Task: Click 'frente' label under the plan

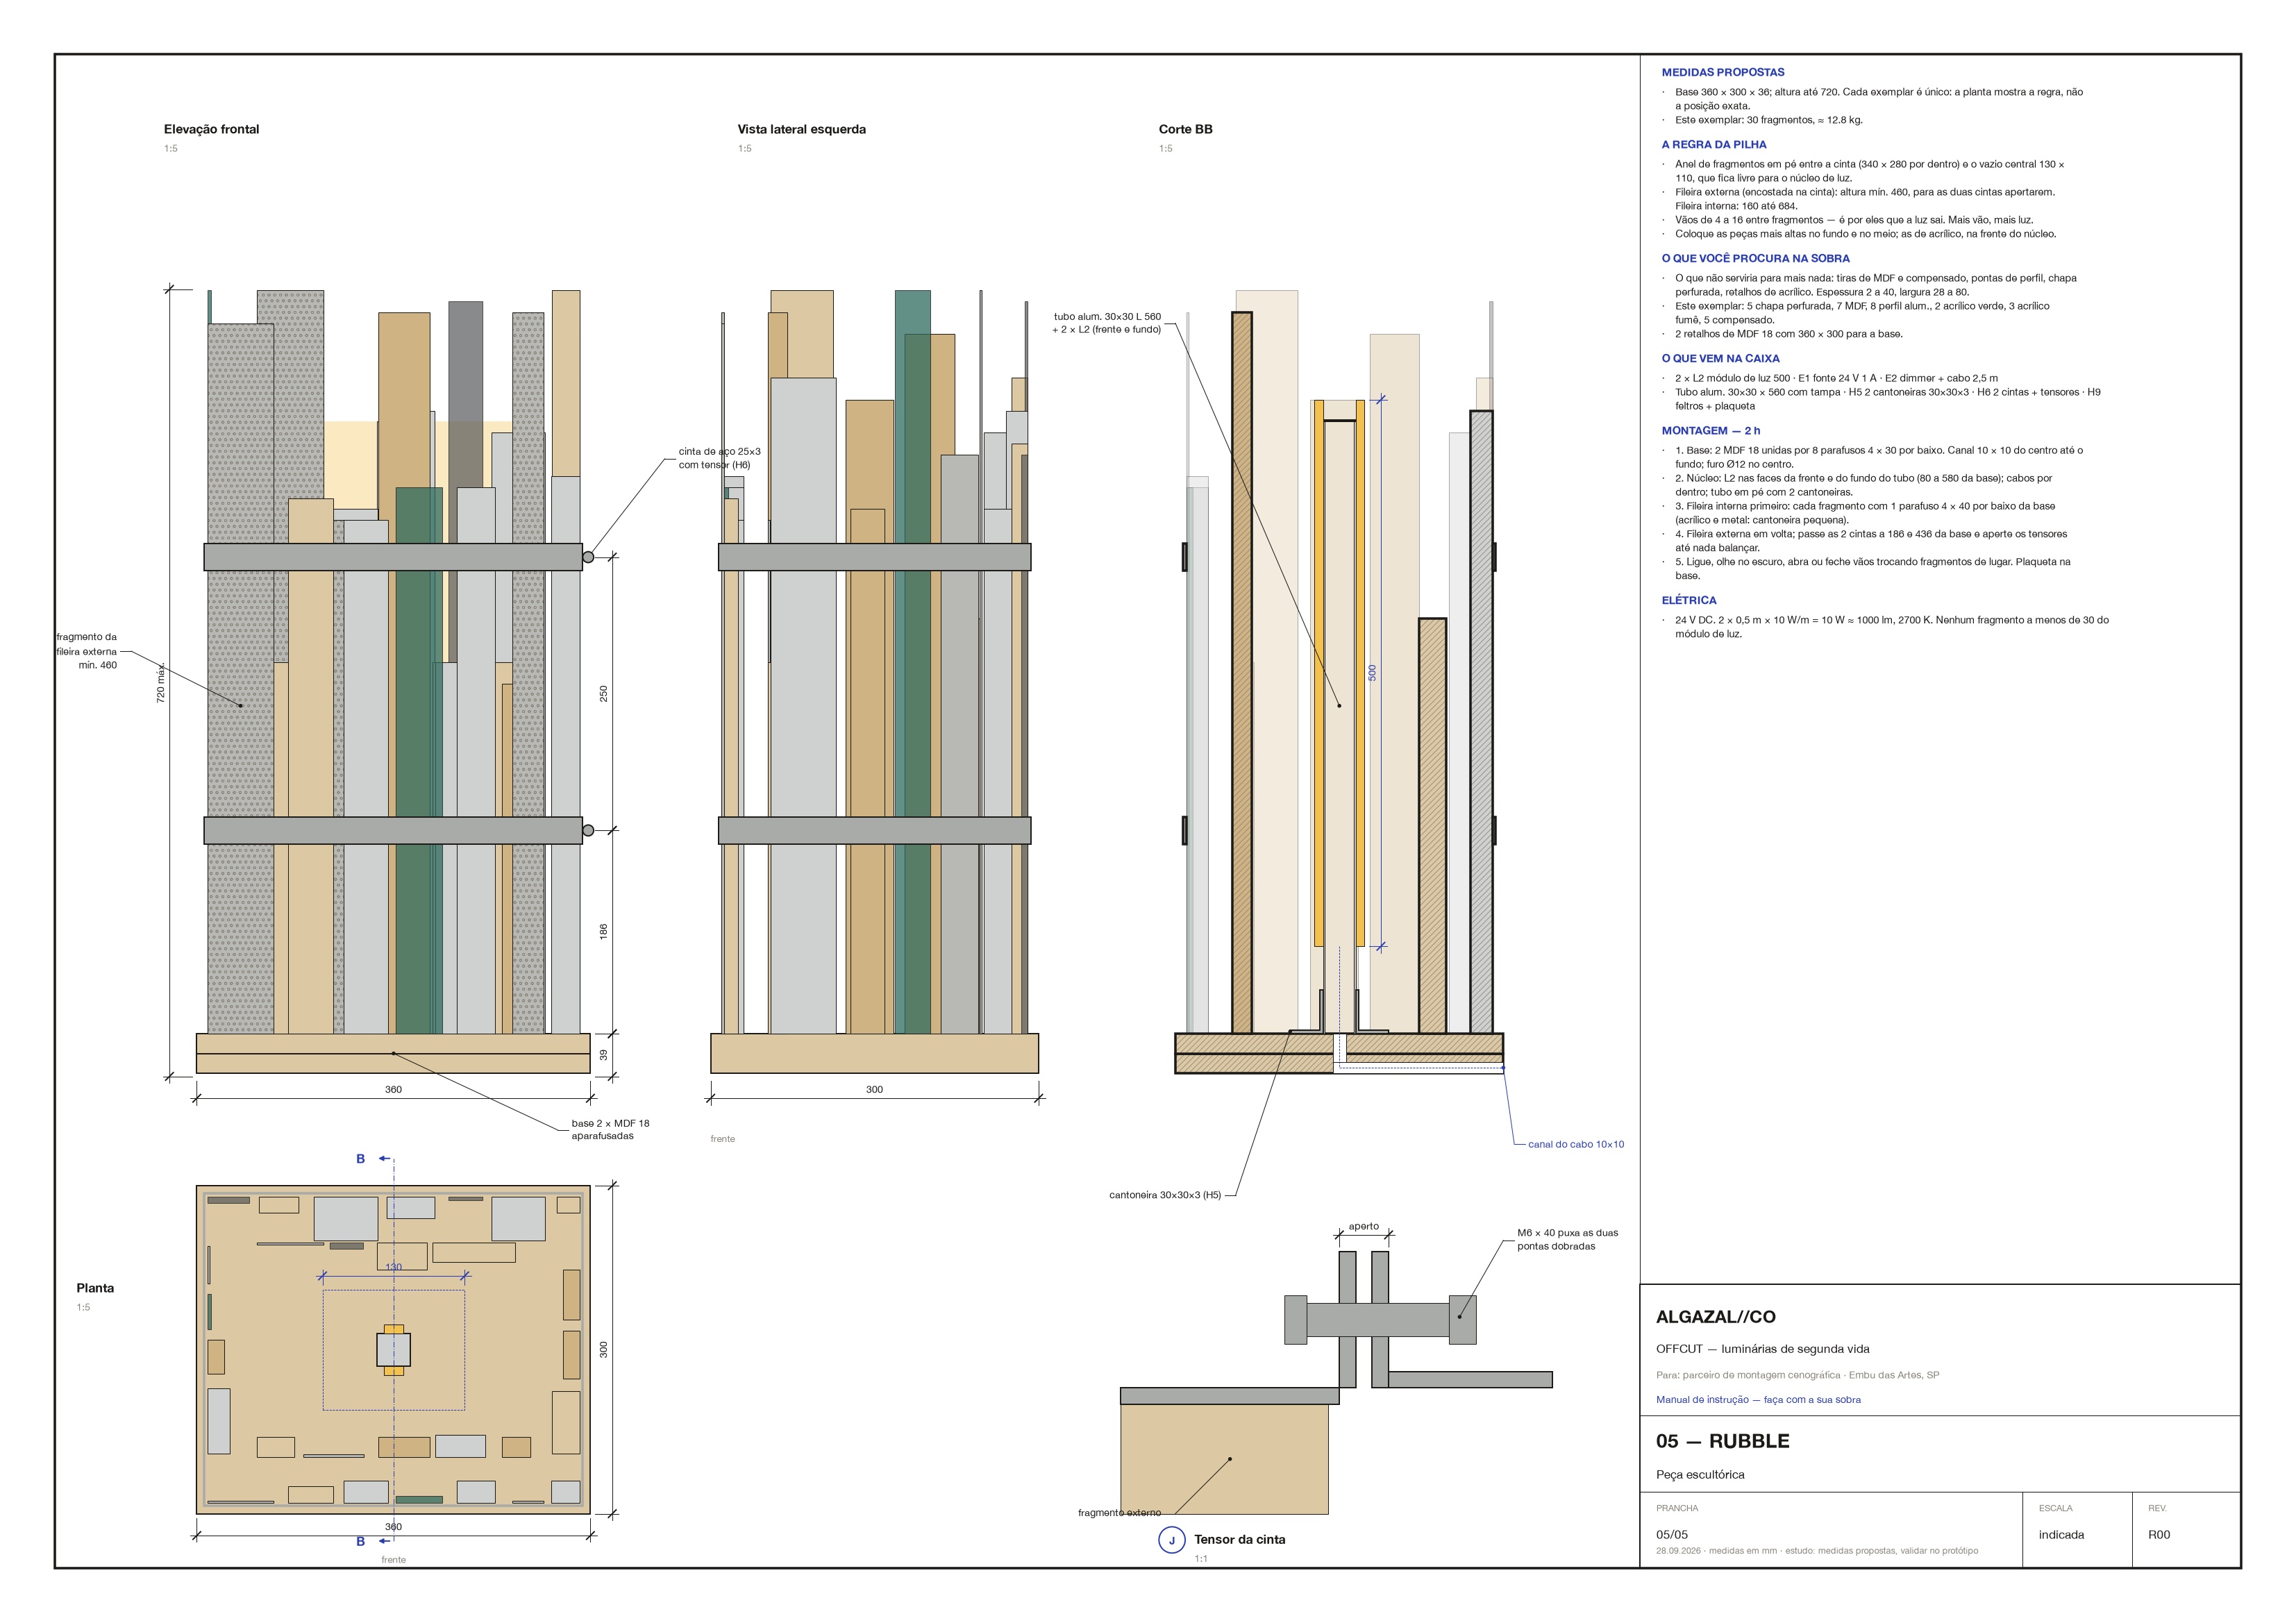Action: 394,1560
